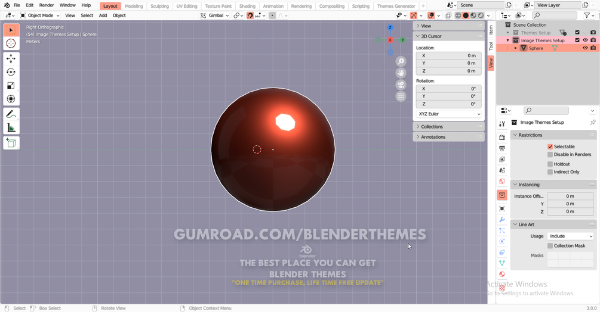Viewport: 600px width, 312px height.
Task: Open the Particles properties tab icon
Action: [502, 230]
